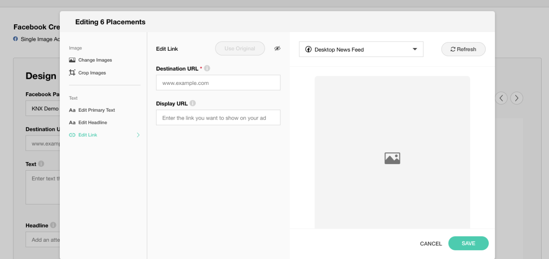Viewport: 549px width, 259px height.
Task: Click the Display URL info icon
Action: point(193,104)
